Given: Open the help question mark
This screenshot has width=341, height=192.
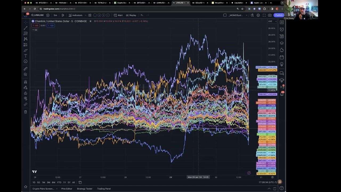Looking at the screenshot, I should (282, 189).
